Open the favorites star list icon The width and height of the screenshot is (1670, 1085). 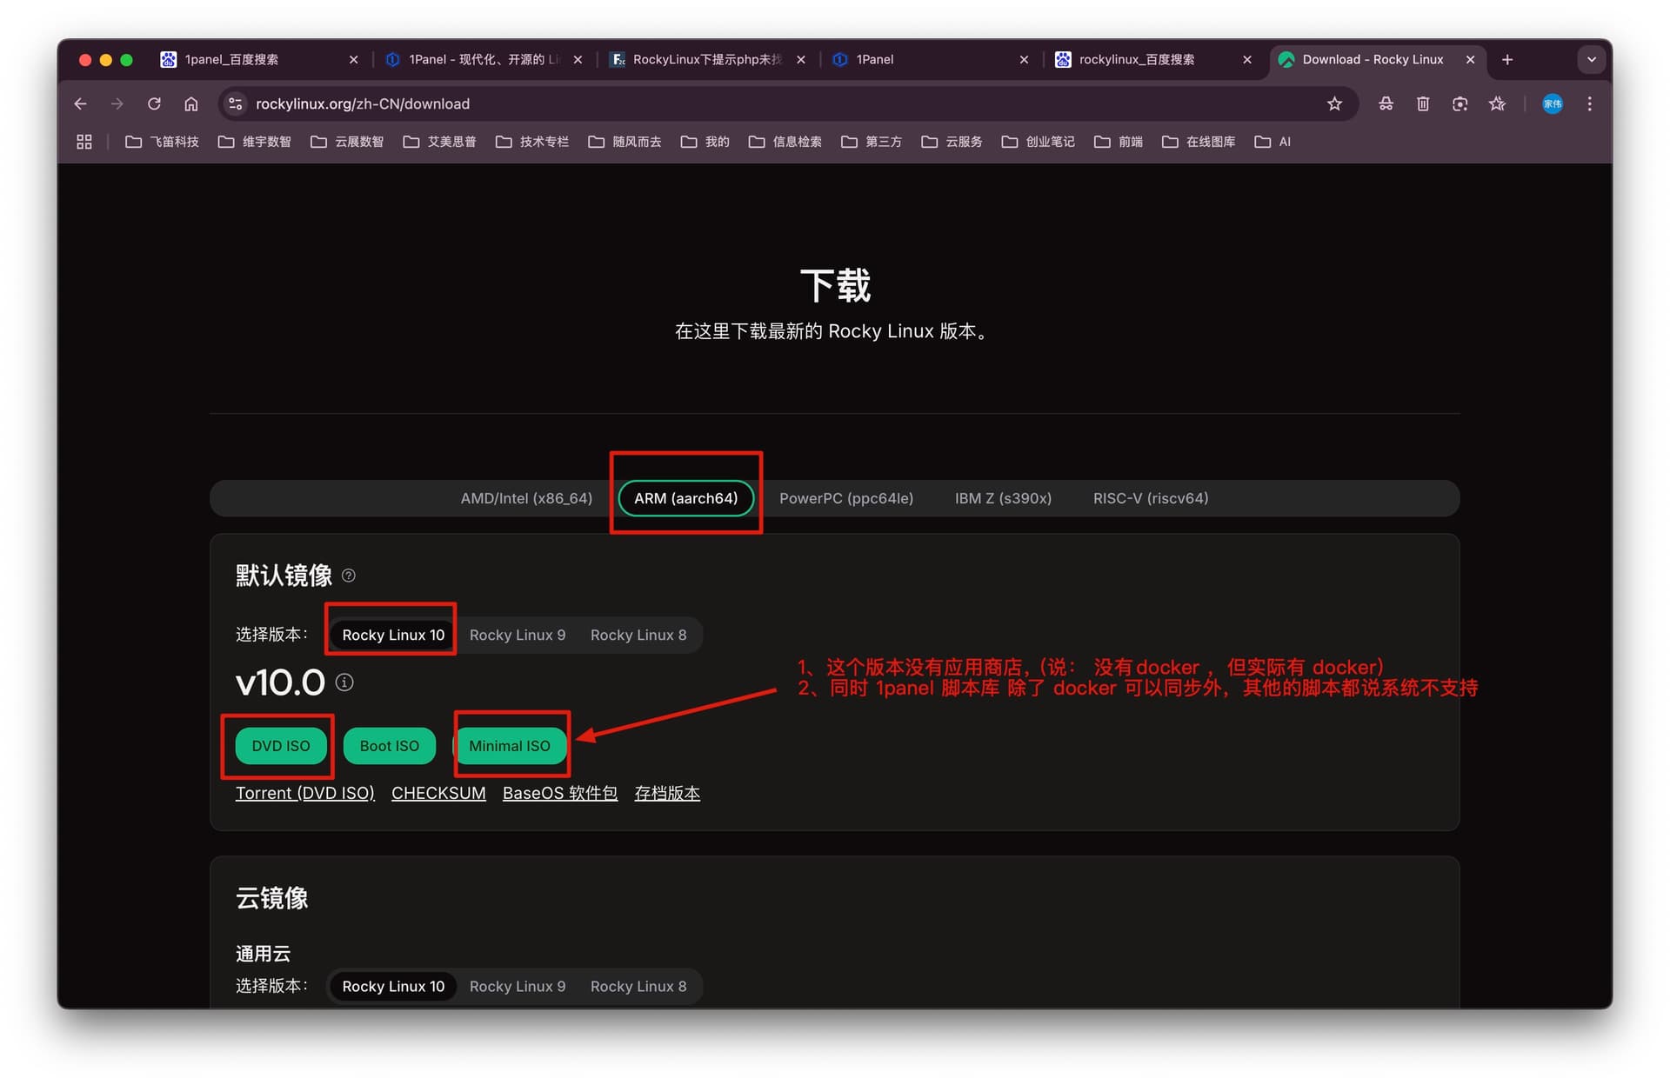(x=1497, y=103)
